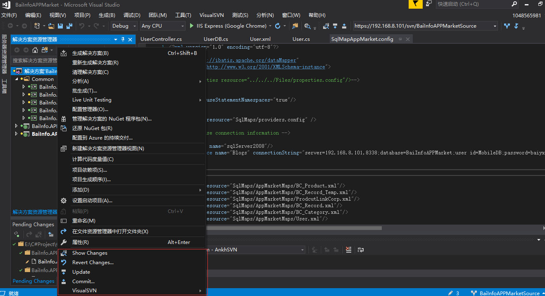Click the yellow notifications flag icon
This screenshot has height=296, width=545.
click(x=415, y=4)
